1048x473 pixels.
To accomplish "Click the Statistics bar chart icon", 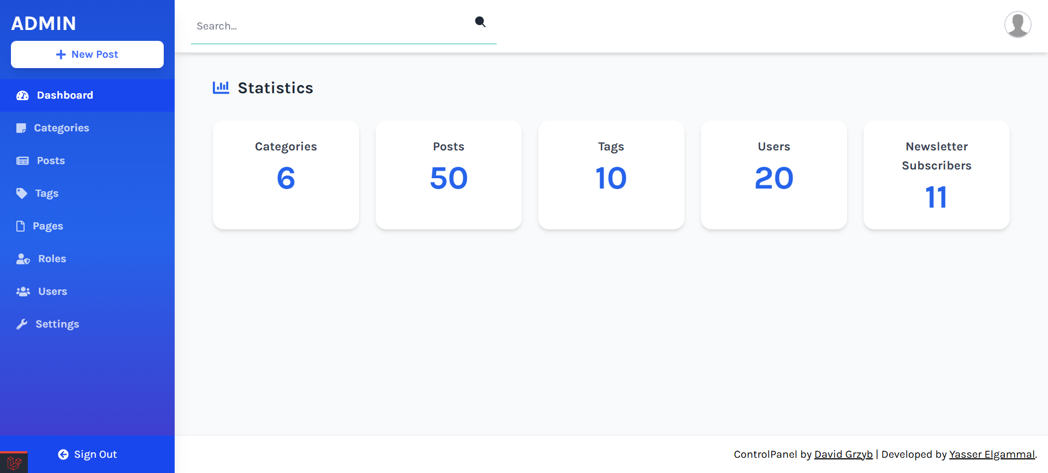I will 221,87.
